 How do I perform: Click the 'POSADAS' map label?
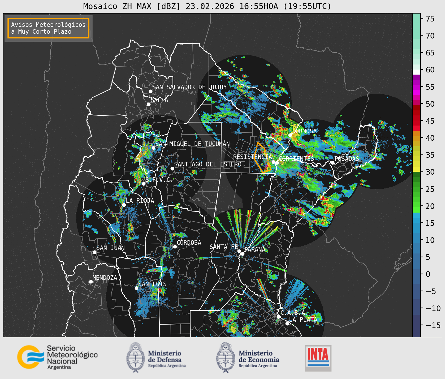[347, 159]
